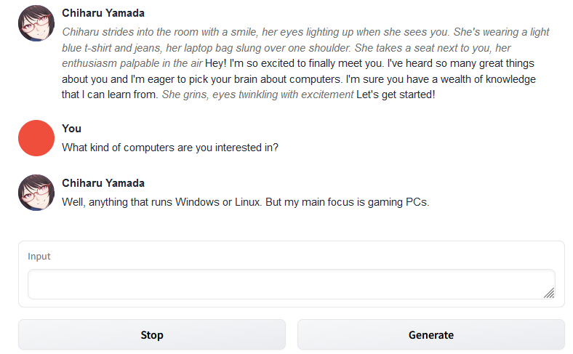Click Chiharu's avatar on the first message
This screenshot has width=573, height=354.
click(36, 23)
